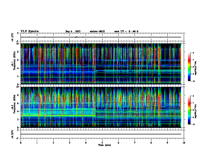Click the "7" tick on the time axis
The image size is (207, 160).
pos(135,143)
